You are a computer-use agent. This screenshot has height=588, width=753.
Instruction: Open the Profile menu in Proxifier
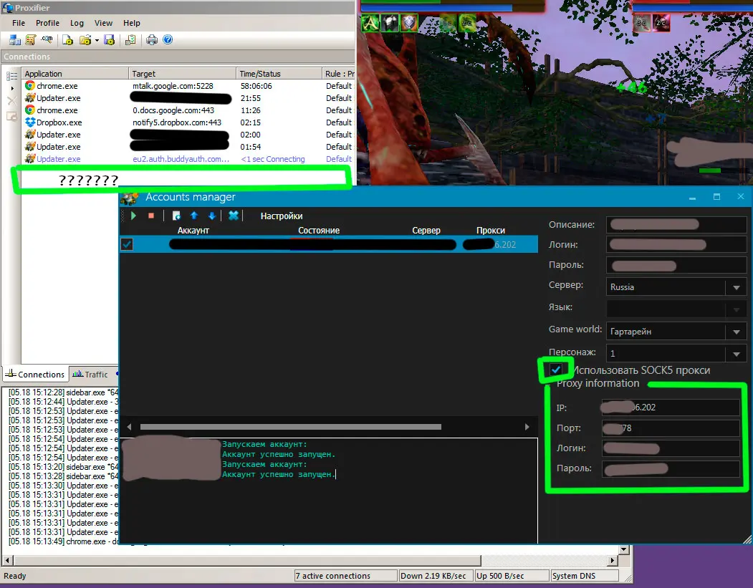(47, 23)
